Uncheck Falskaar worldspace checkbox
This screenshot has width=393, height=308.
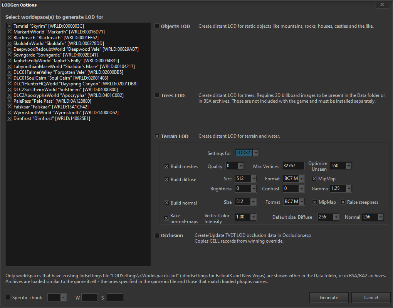click(x=9, y=107)
